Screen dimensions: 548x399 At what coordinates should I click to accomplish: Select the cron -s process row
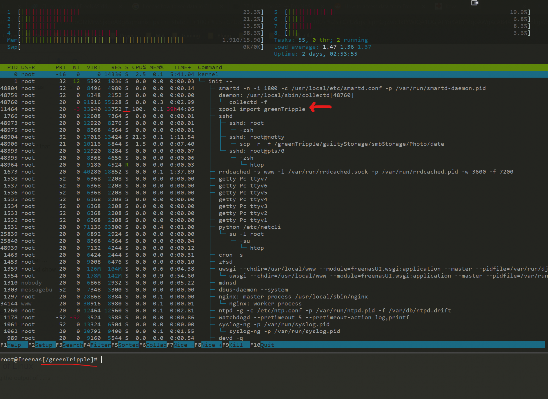274,255
